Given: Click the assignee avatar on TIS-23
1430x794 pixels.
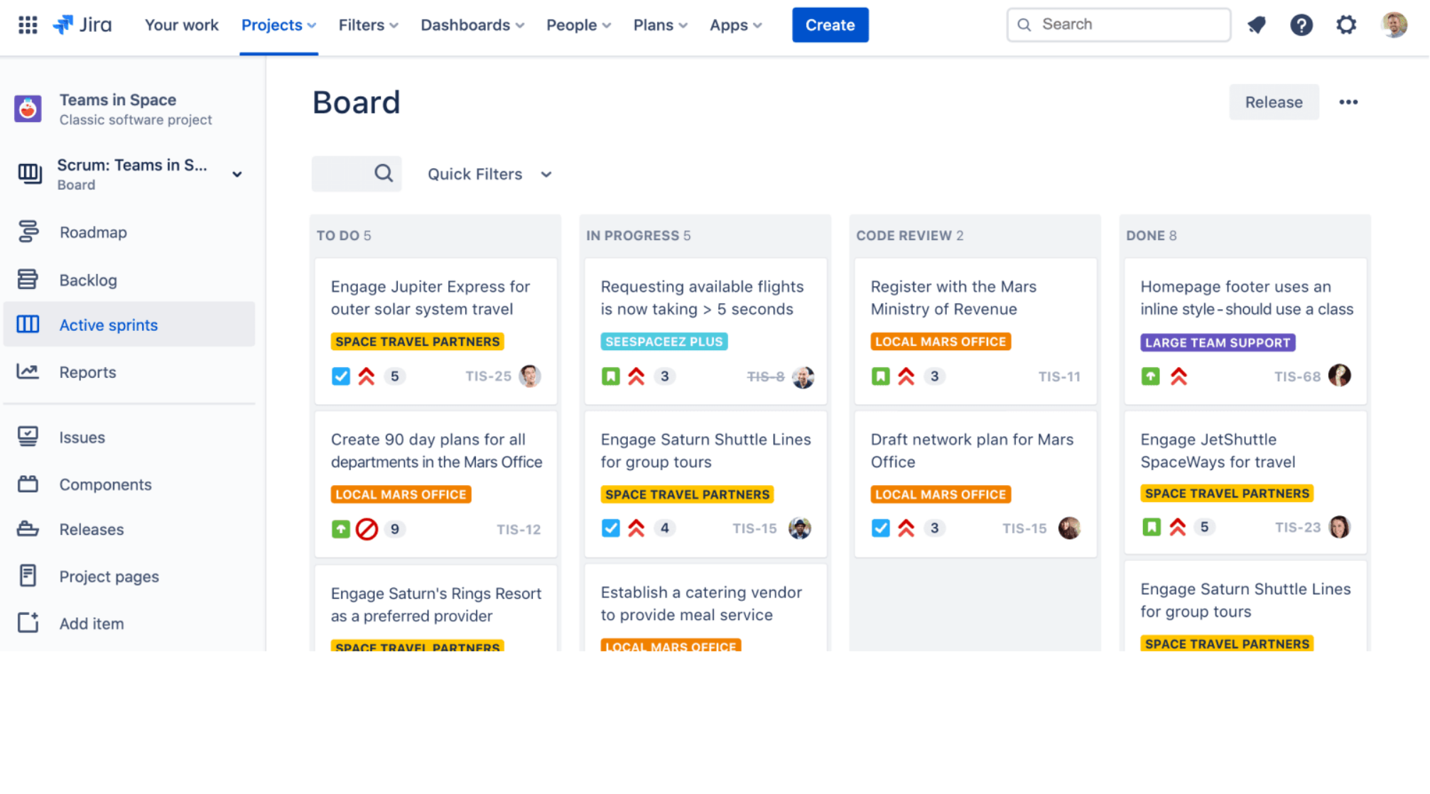Looking at the screenshot, I should (x=1339, y=527).
